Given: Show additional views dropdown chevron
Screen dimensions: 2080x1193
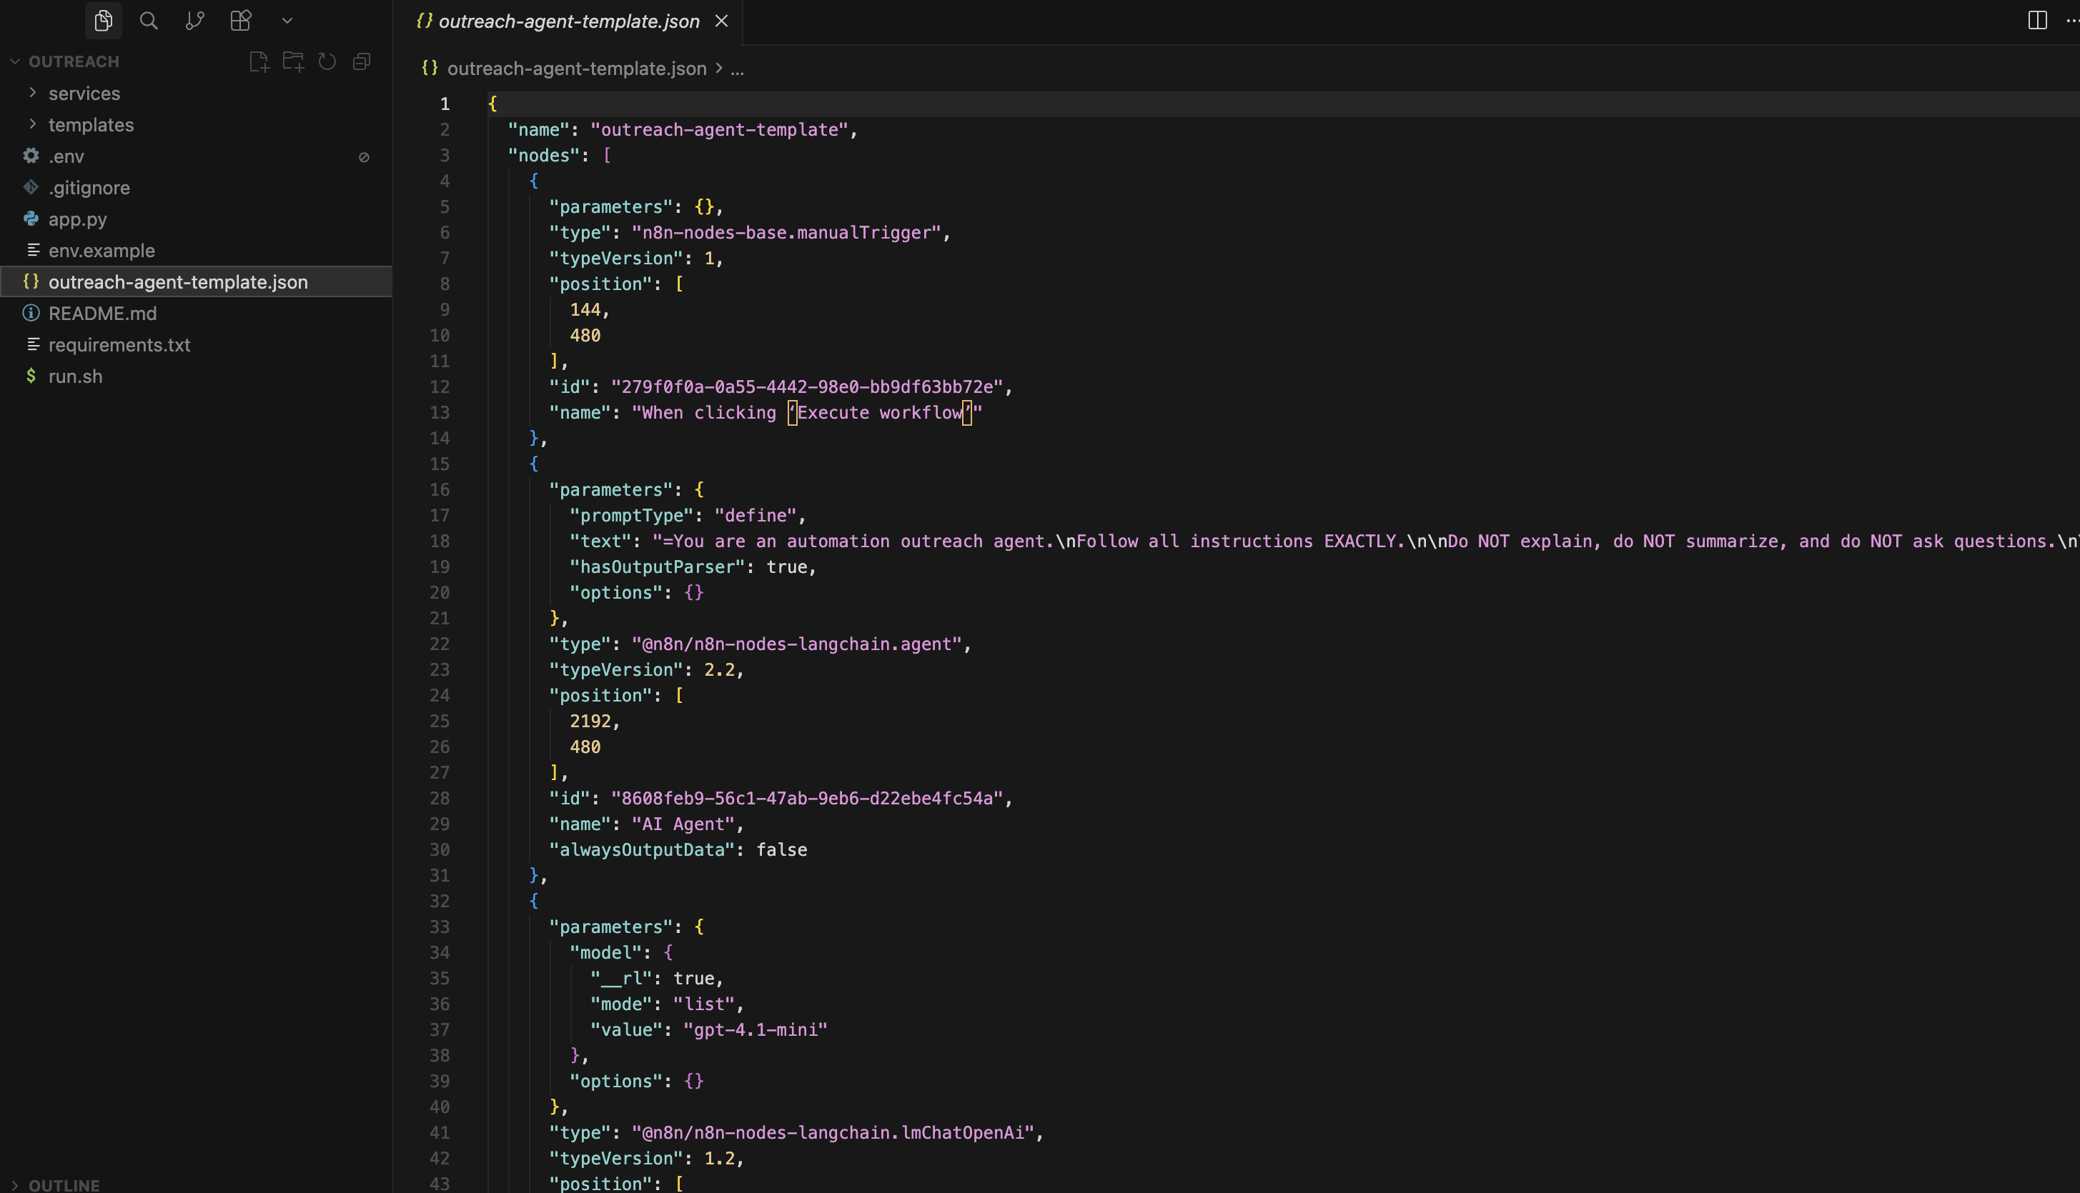Looking at the screenshot, I should point(287,21).
